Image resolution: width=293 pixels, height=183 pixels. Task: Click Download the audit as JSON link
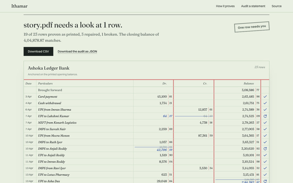[77, 52]
